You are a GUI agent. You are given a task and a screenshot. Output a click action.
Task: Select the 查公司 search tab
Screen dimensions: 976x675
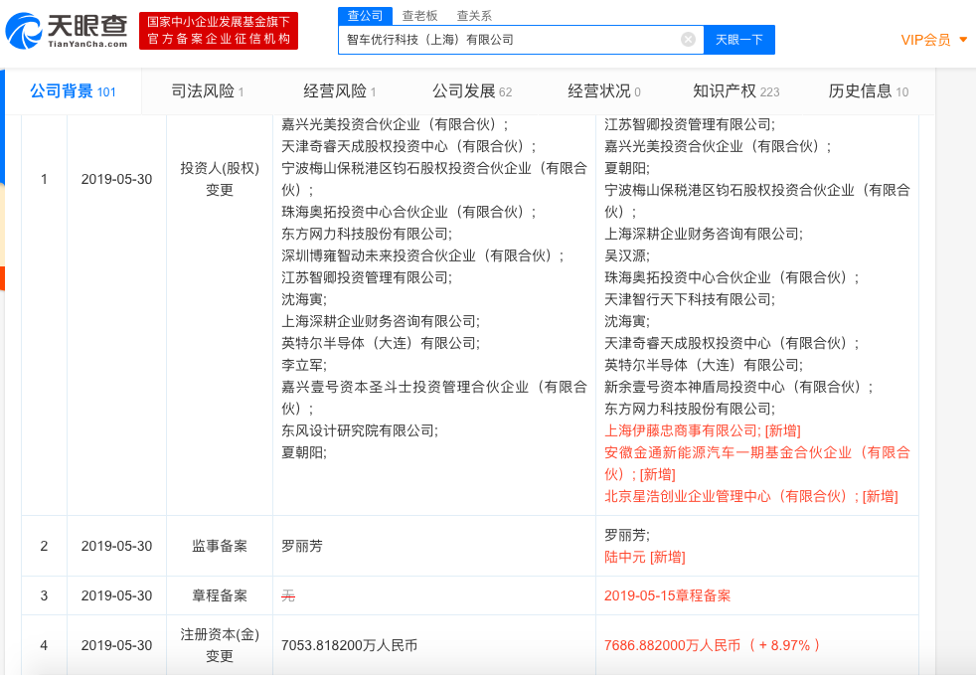tap(366, 16)
